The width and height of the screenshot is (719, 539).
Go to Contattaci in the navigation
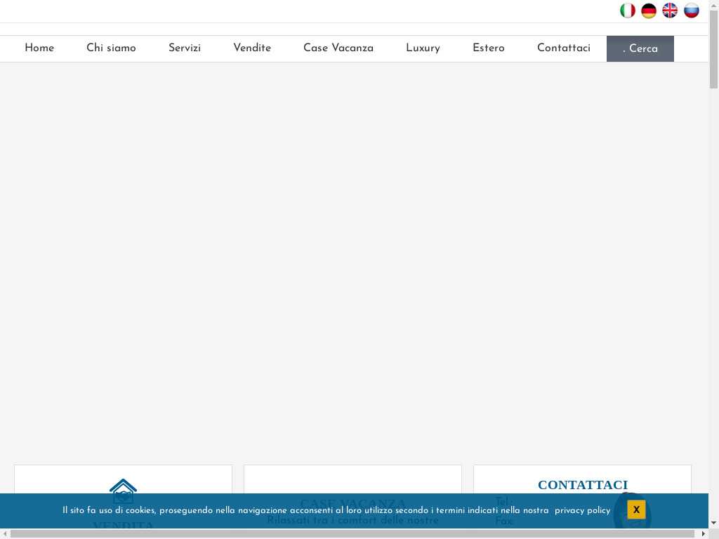coord(564,48)
